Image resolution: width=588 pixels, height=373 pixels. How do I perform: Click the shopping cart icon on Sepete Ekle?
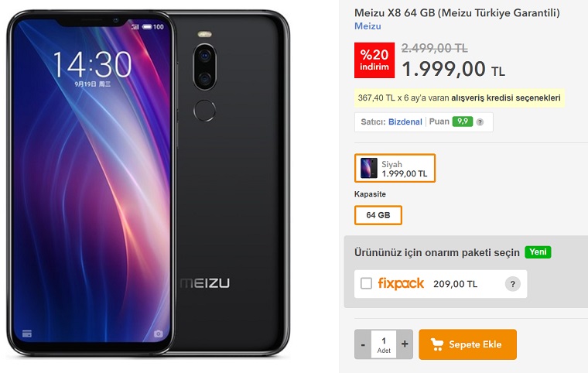437,344
